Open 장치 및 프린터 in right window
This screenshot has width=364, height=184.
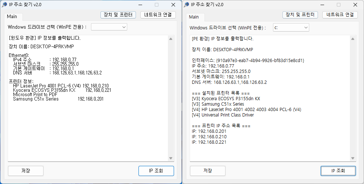300,15
